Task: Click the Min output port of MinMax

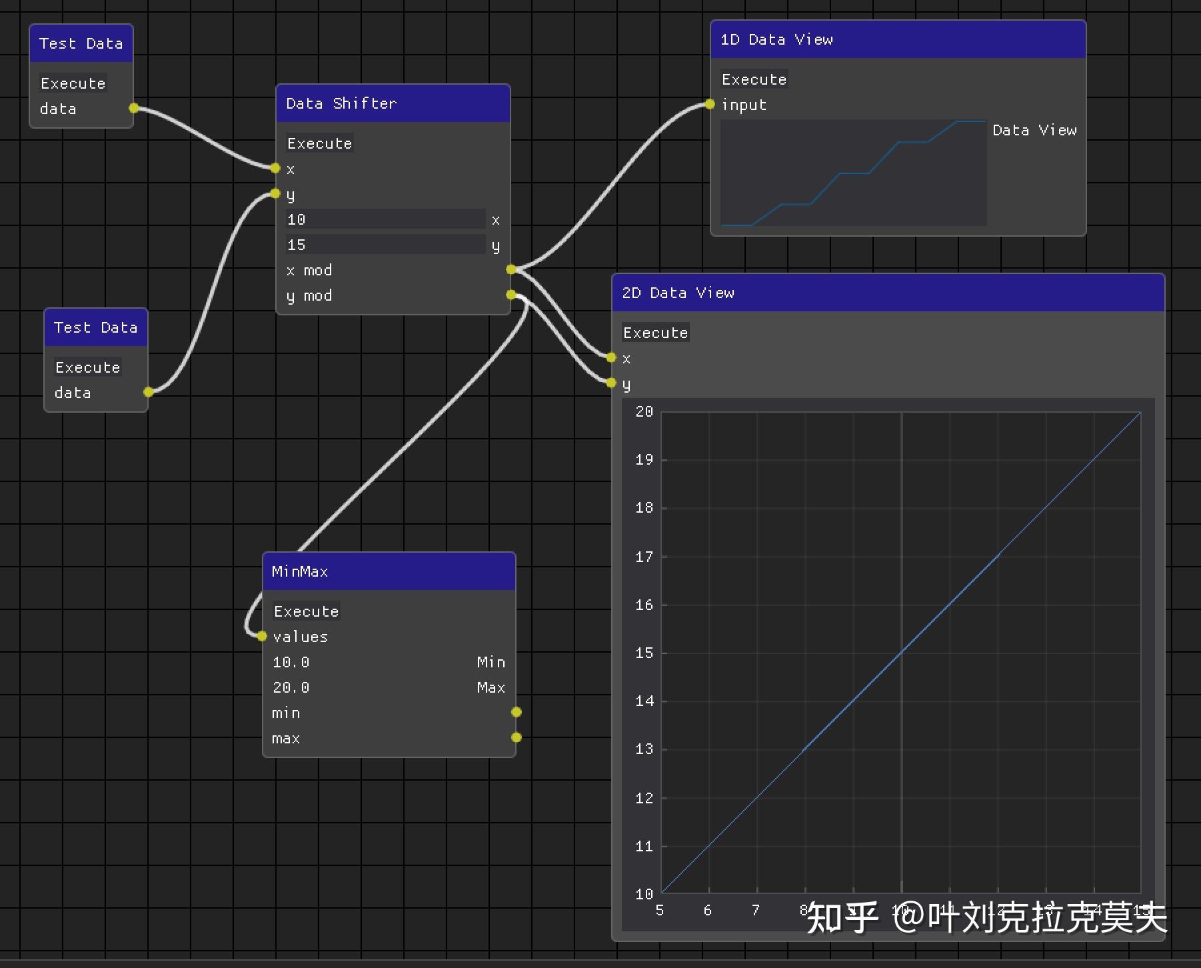Action: coord(517,712)
